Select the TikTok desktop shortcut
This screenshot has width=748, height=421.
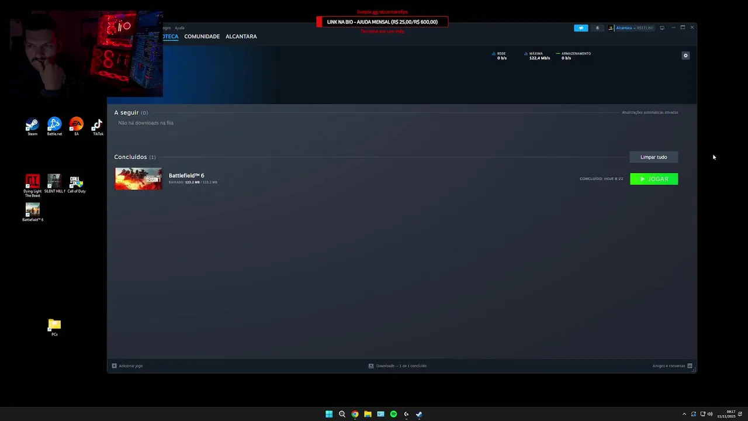pyautogui.click(x=98, y=126)
